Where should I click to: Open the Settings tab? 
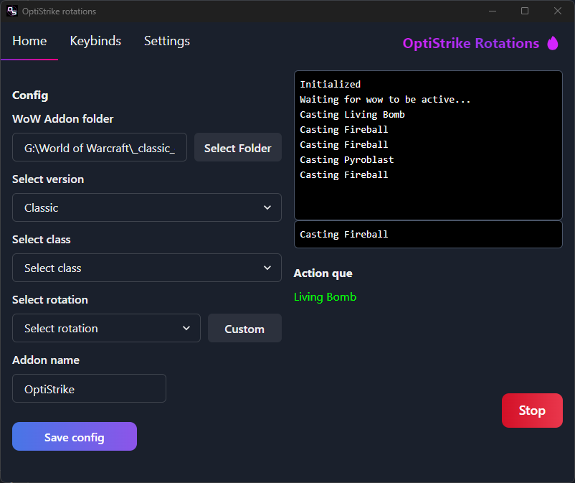(x=167, y=41)
